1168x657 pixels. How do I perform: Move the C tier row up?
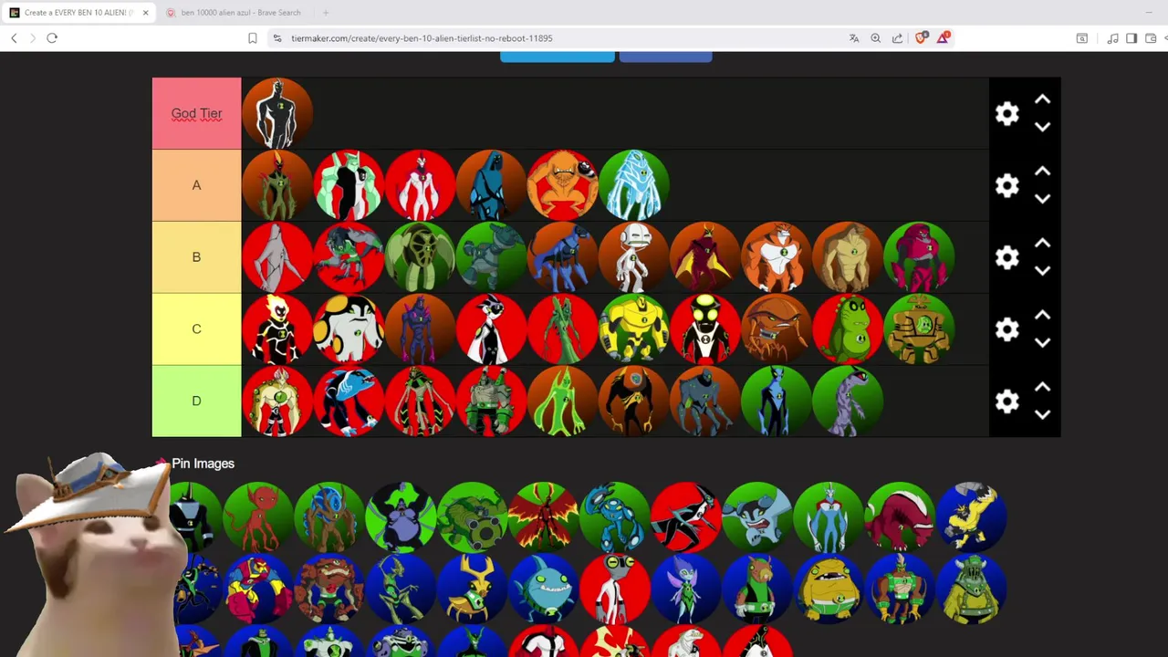pyautogui.click(x=1042, y=316)
